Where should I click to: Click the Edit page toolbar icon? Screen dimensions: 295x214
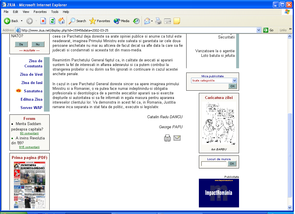(x=167, y=21)
